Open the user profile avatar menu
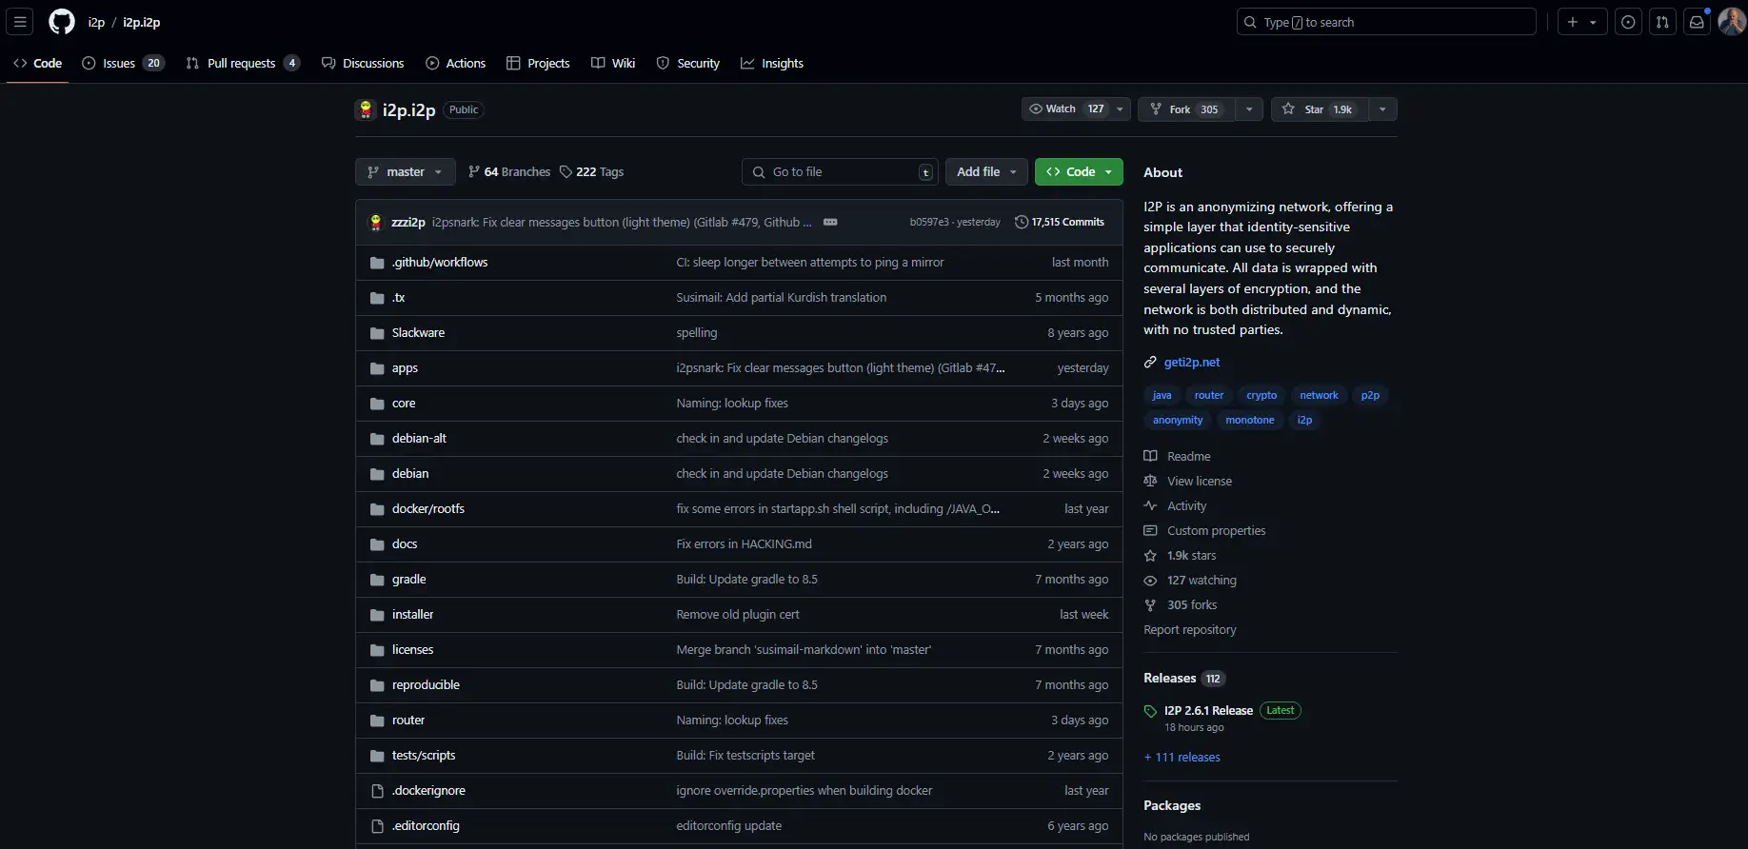 [x=1731, y=22]
